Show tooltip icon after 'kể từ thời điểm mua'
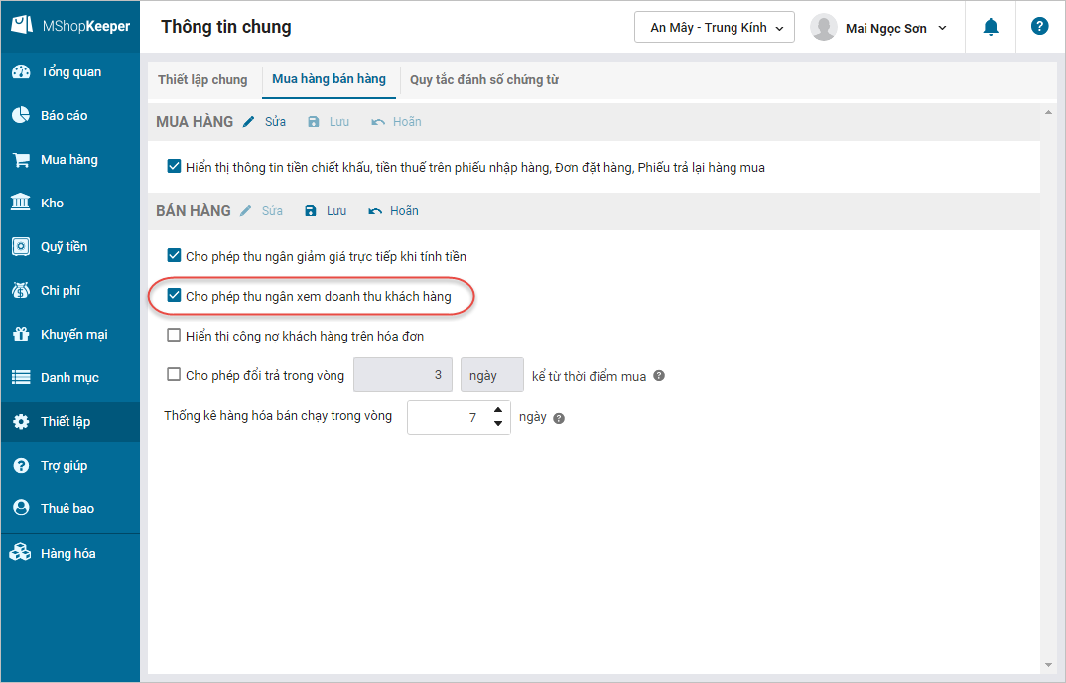1066x683 pixels. [659, 375]
